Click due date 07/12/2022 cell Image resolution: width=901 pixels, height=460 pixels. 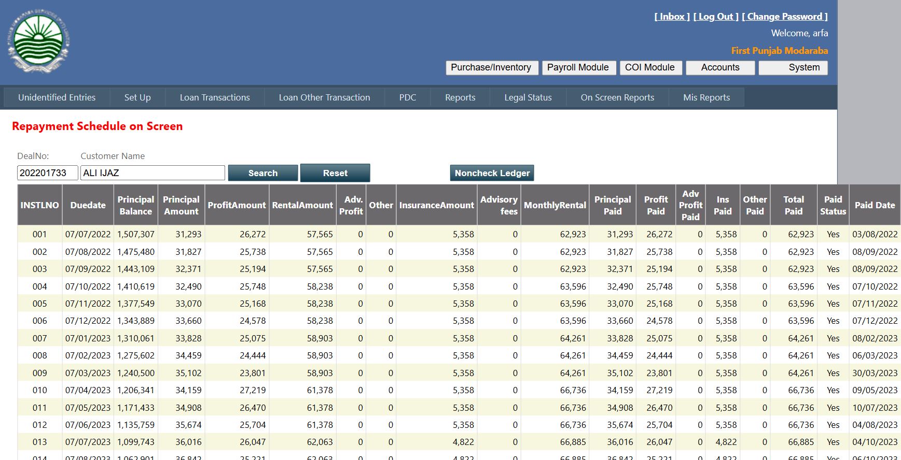[x=88, y=321]
